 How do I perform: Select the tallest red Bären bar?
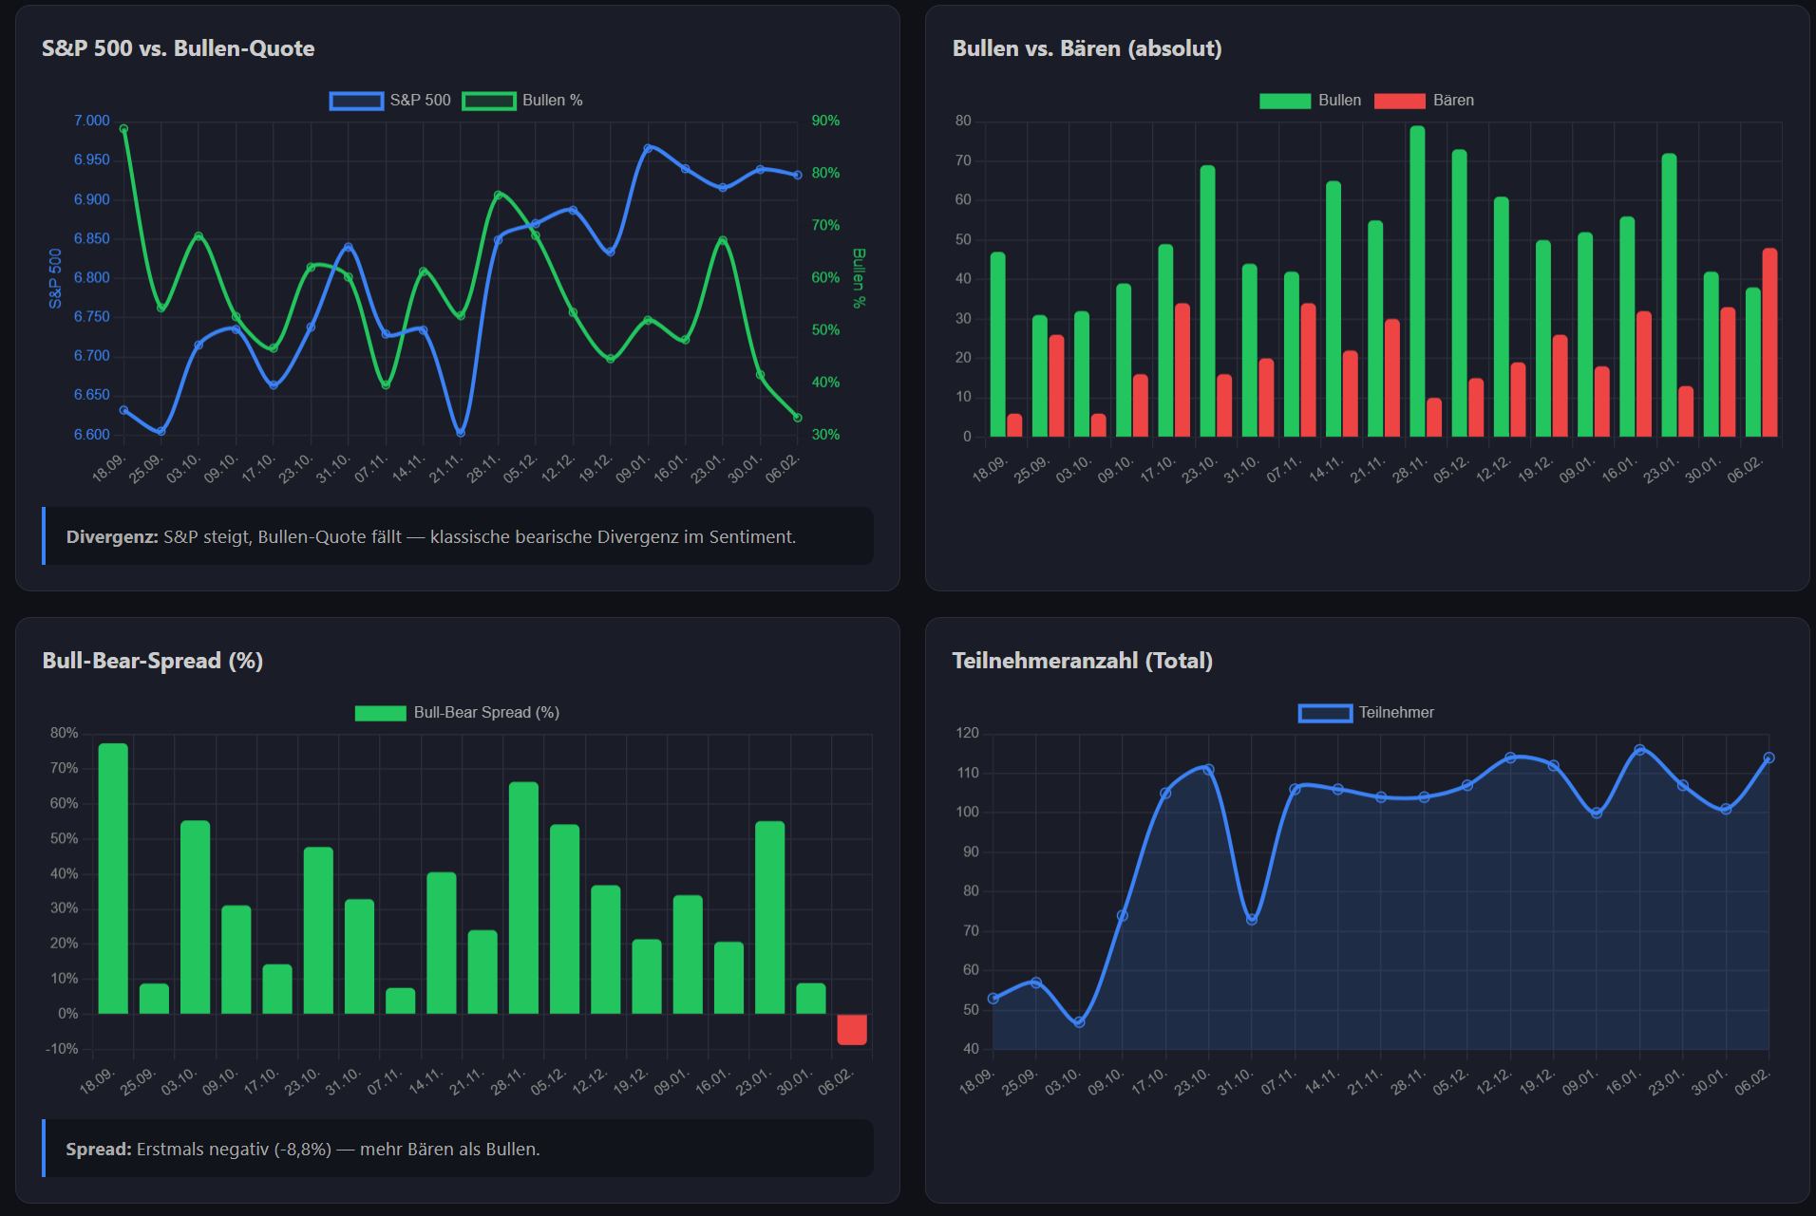(x=1769, y=342)
